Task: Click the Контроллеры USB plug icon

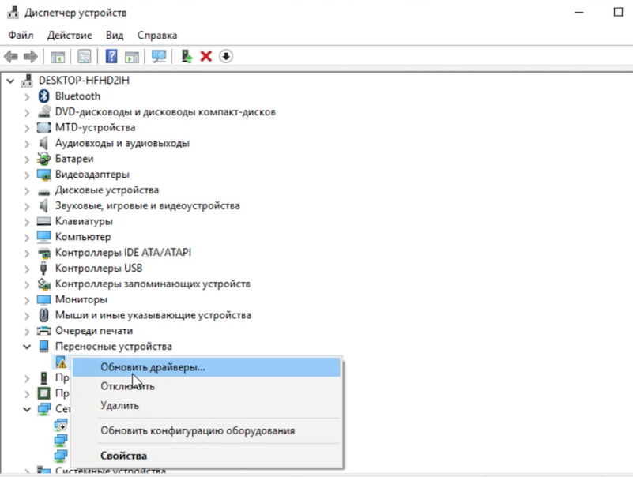Action: coord(43,268)
